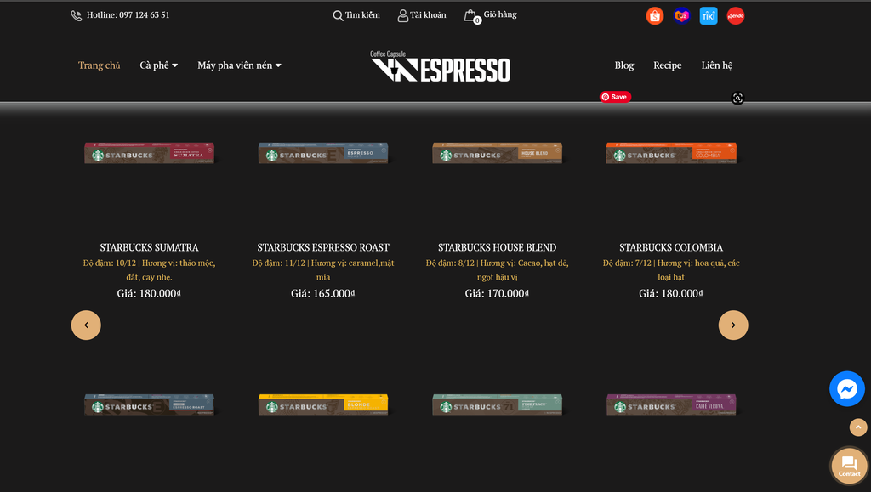Click Hotline: 097 124 63 51 text
This screenshot has height=492, width=871.
click(128, 15)
